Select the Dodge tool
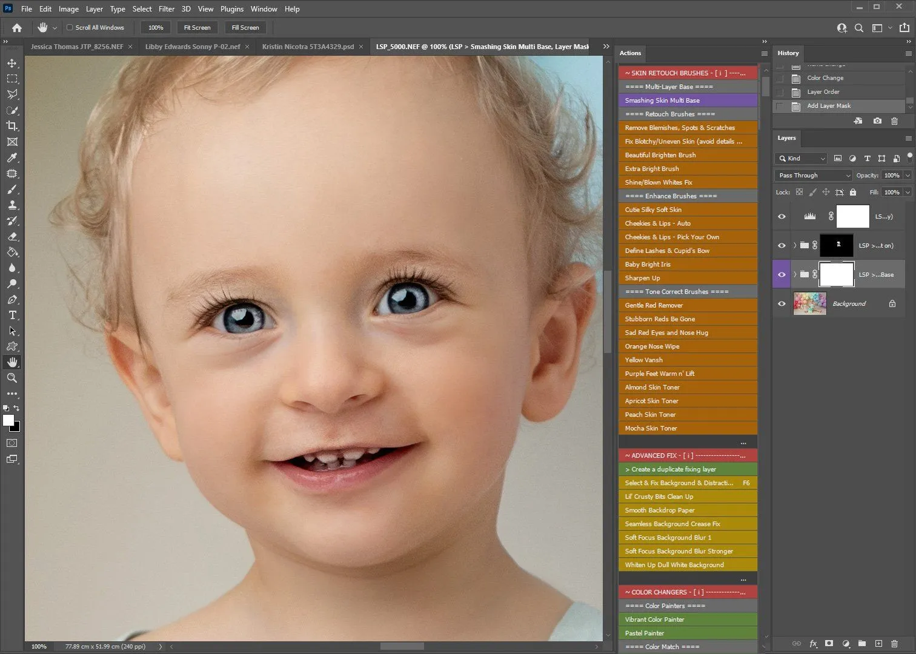Screen dimensions: 916x654 [12, 284]
